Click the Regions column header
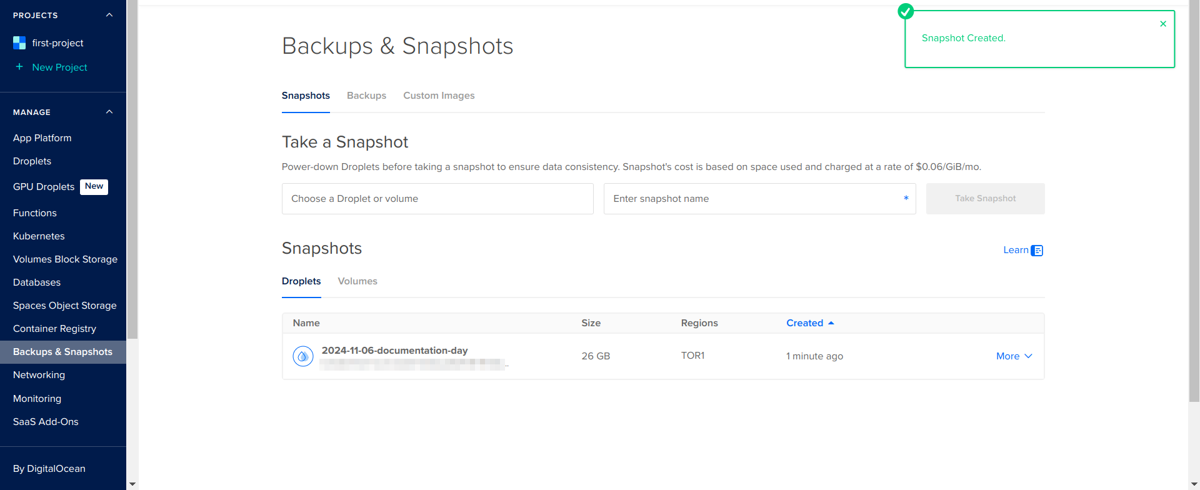Screen dimensions: 1200x490 pyautogui.click(x=699, y=323)
